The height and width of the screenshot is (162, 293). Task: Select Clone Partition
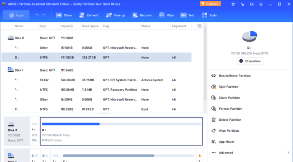click(229, 98)
